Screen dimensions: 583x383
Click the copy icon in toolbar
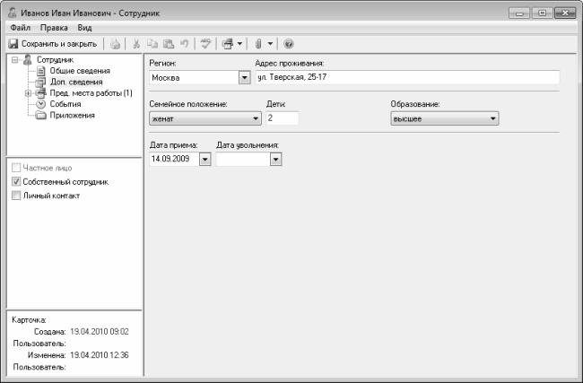(152, 44)
